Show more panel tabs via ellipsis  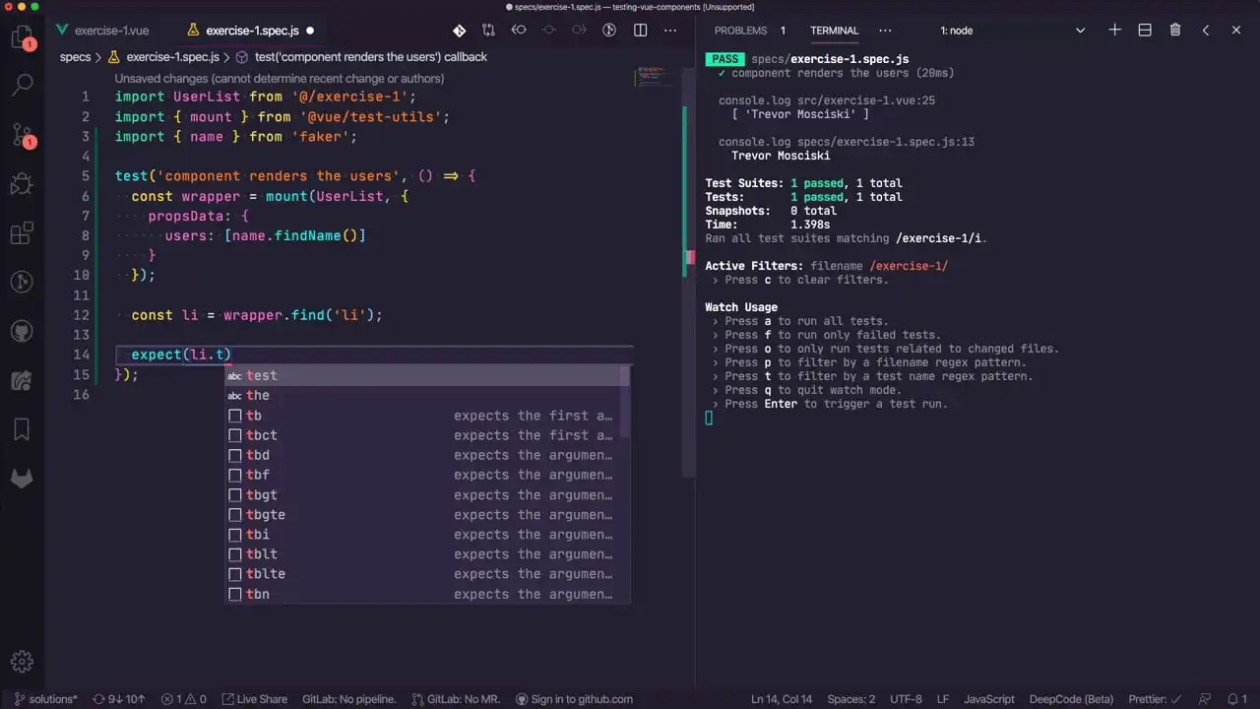885,31
